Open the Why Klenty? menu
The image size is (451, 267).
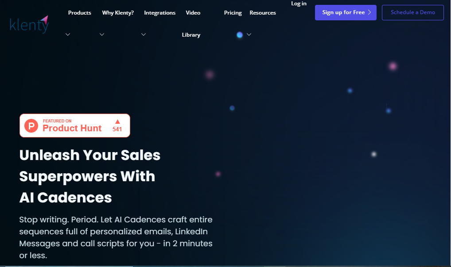click(x=118, y=13)
